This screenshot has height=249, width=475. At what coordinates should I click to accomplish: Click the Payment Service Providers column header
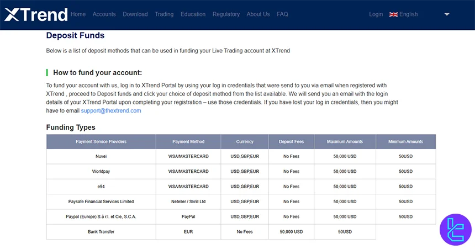tap(101, 141)
